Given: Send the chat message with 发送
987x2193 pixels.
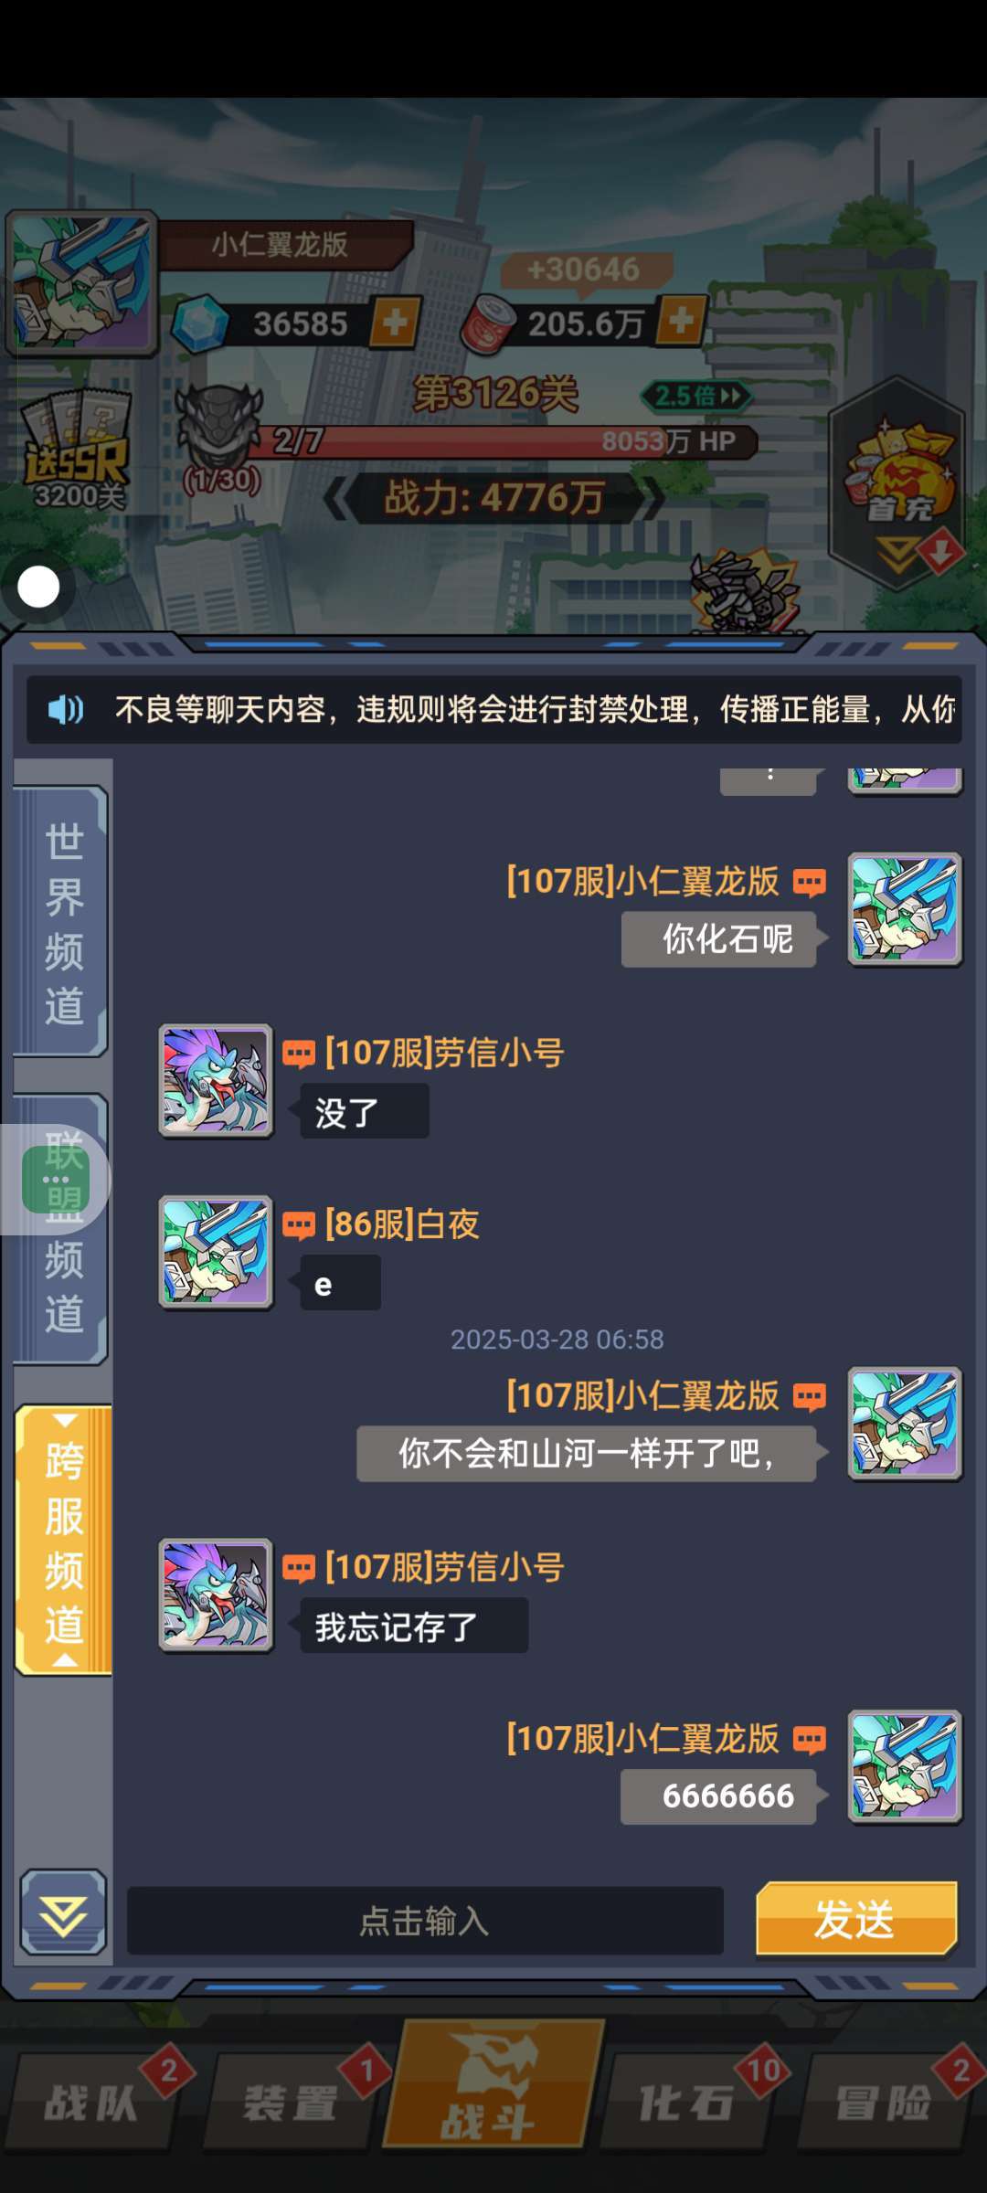Looking at the screenshot, I should click(856, 1918).
